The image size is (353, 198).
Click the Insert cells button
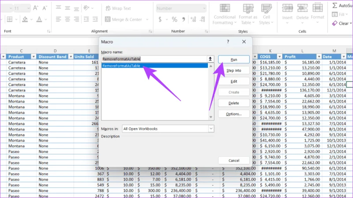coord(287,14)
